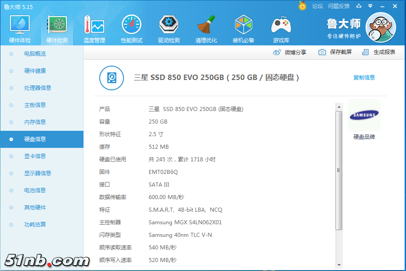The image size is (406, 271).
Task: Open the 清理优化 broom icon
Action: [206, 26]
